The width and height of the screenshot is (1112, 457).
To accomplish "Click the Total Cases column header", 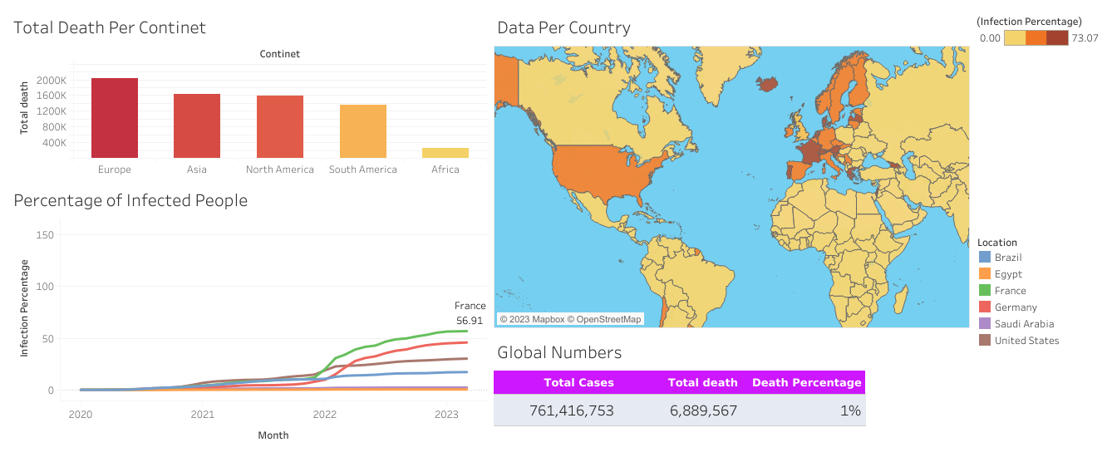I will click(x=579, y=383).
